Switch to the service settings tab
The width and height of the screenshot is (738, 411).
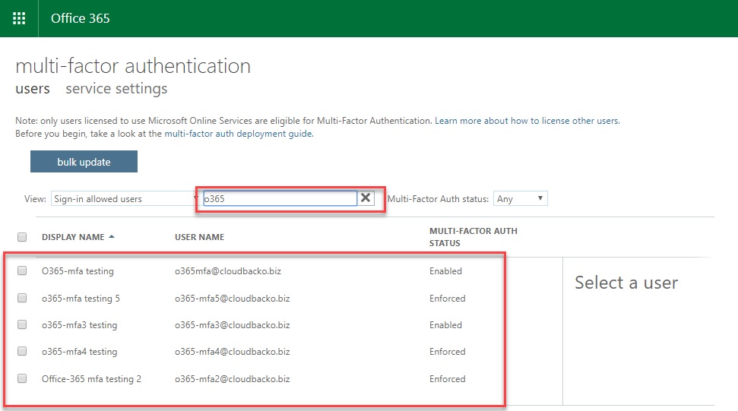(116, 88)
